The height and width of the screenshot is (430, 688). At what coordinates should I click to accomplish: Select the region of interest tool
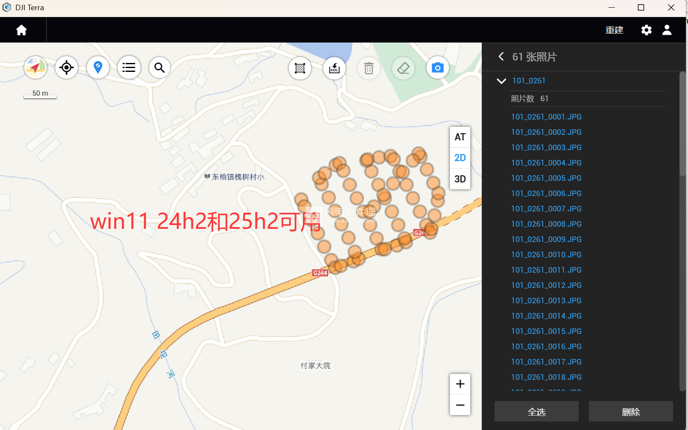pos(300,68)
